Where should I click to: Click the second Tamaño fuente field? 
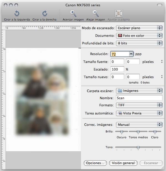(x=133, y=62)
